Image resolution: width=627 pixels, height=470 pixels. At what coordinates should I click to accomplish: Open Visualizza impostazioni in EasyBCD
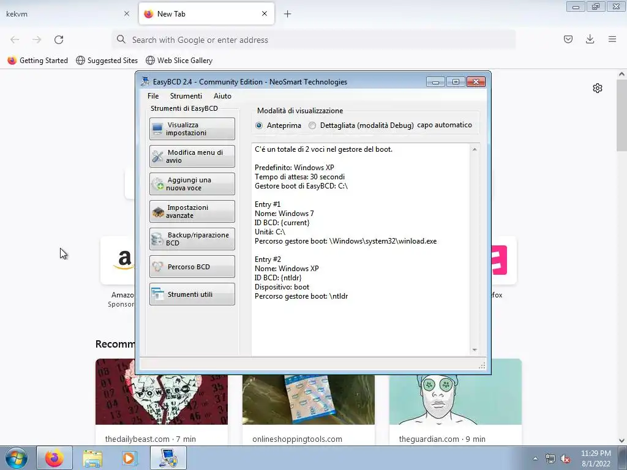[x=192, y=129]
